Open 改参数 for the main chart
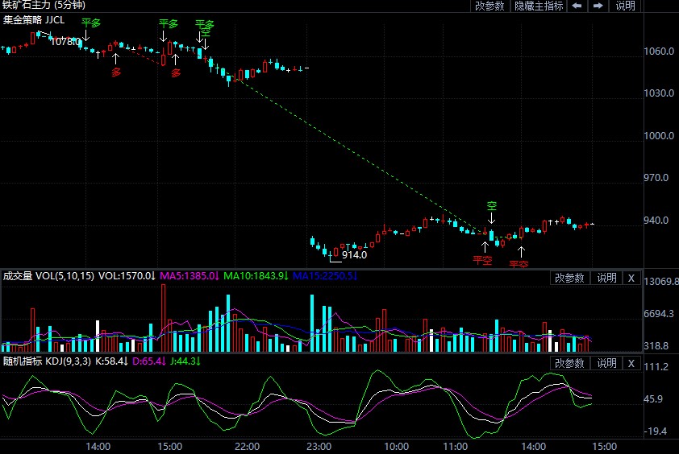Screen dimensions: 679x454 coord(489,6)
